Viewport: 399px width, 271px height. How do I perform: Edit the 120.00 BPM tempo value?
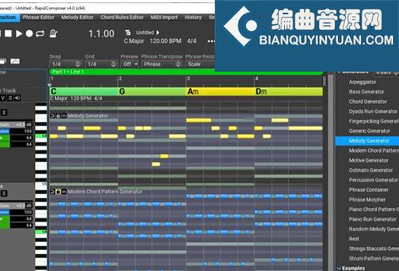point(166,41)
